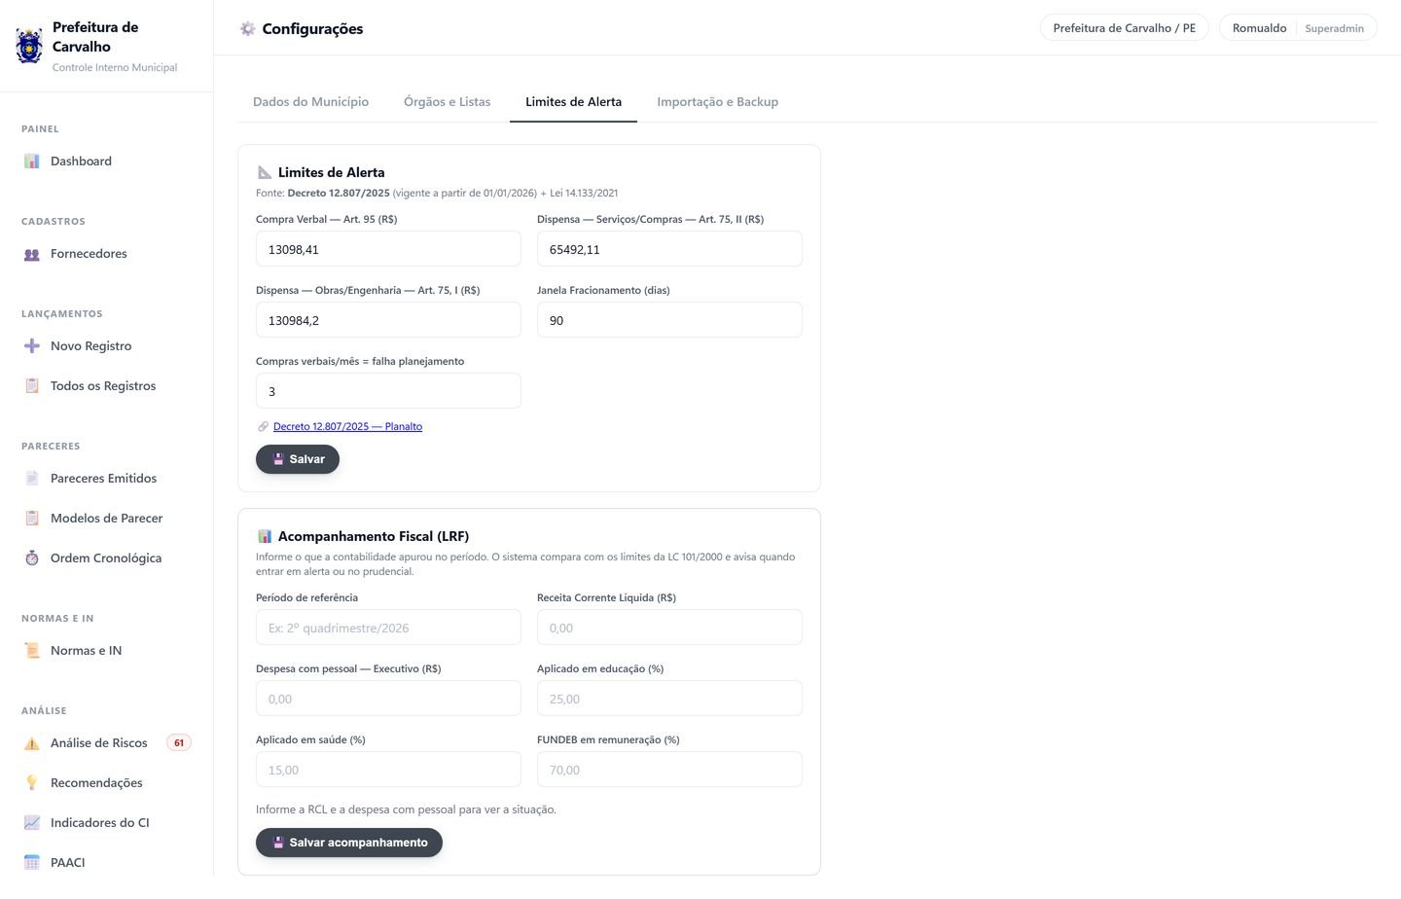
Task: Save the alert limits with Salvar
Action: [298, 459]
